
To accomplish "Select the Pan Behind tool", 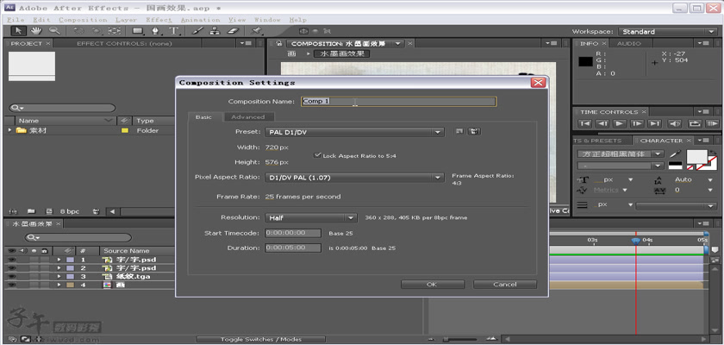I will (x=115, y=31).
